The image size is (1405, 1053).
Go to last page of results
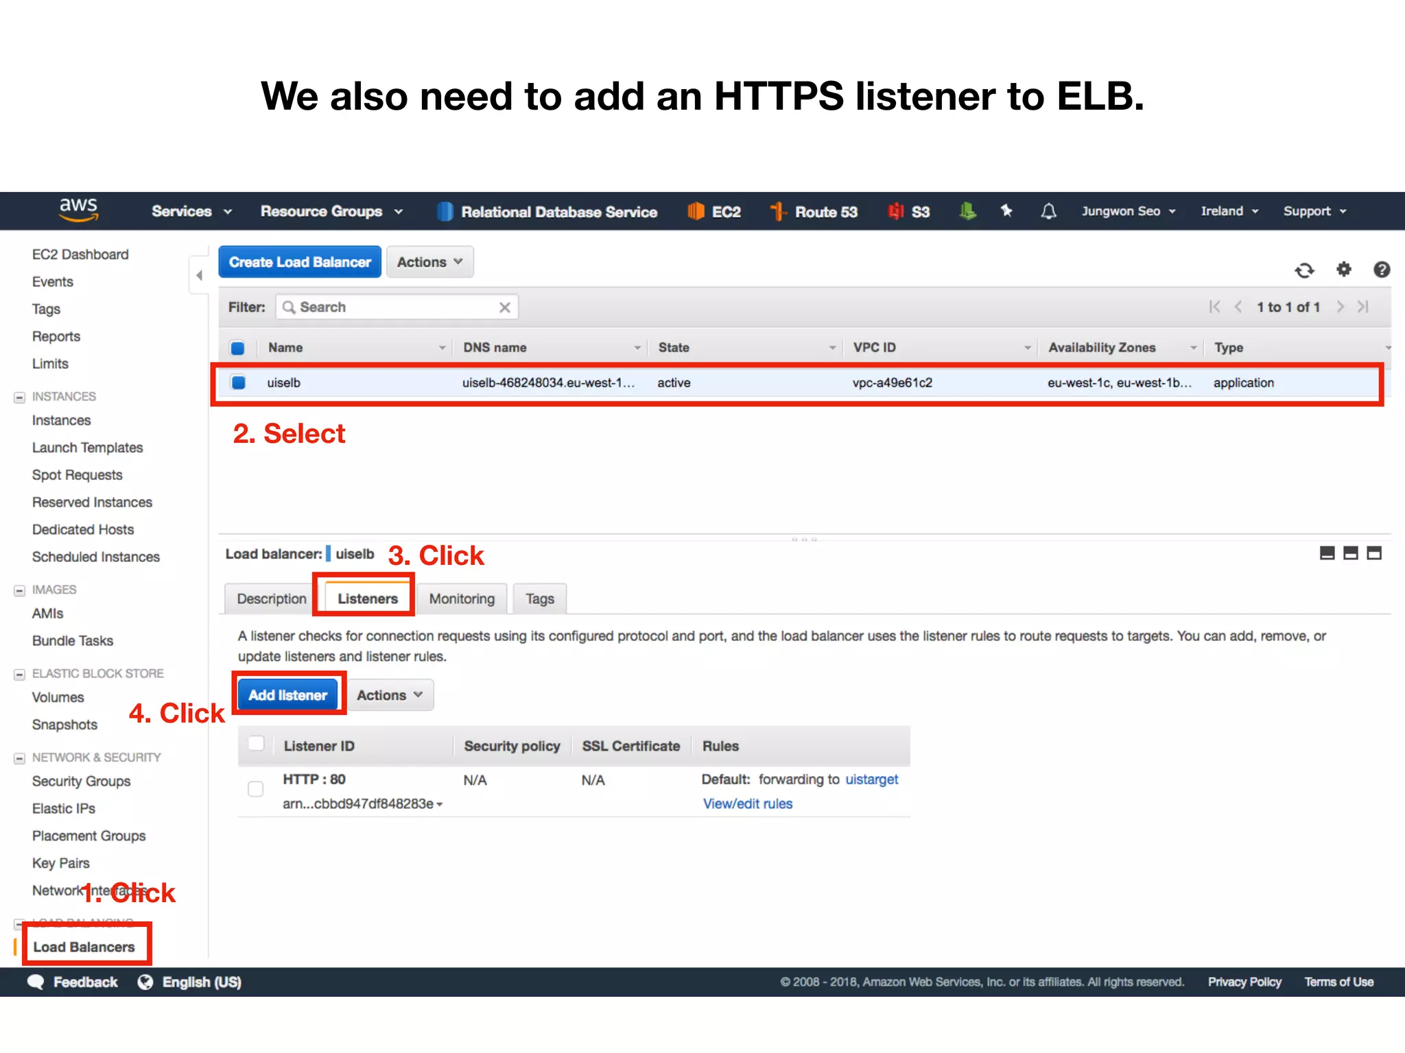pos(1363,306)
